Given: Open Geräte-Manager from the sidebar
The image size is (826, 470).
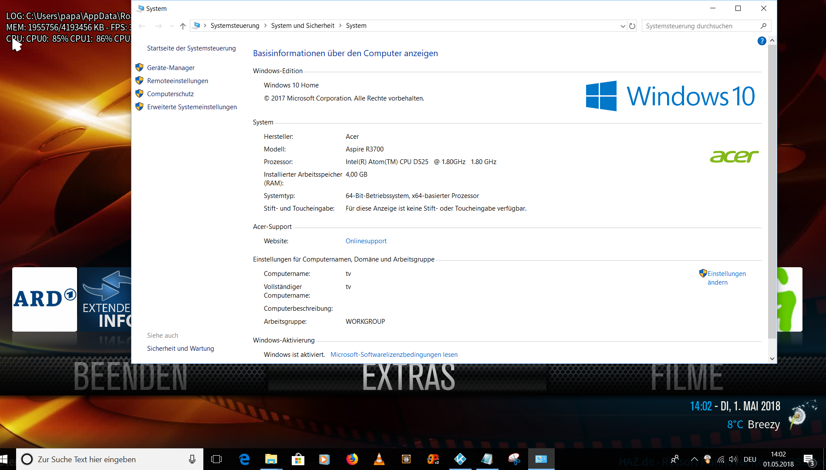Looking at the screenshot, I should 171,68.
